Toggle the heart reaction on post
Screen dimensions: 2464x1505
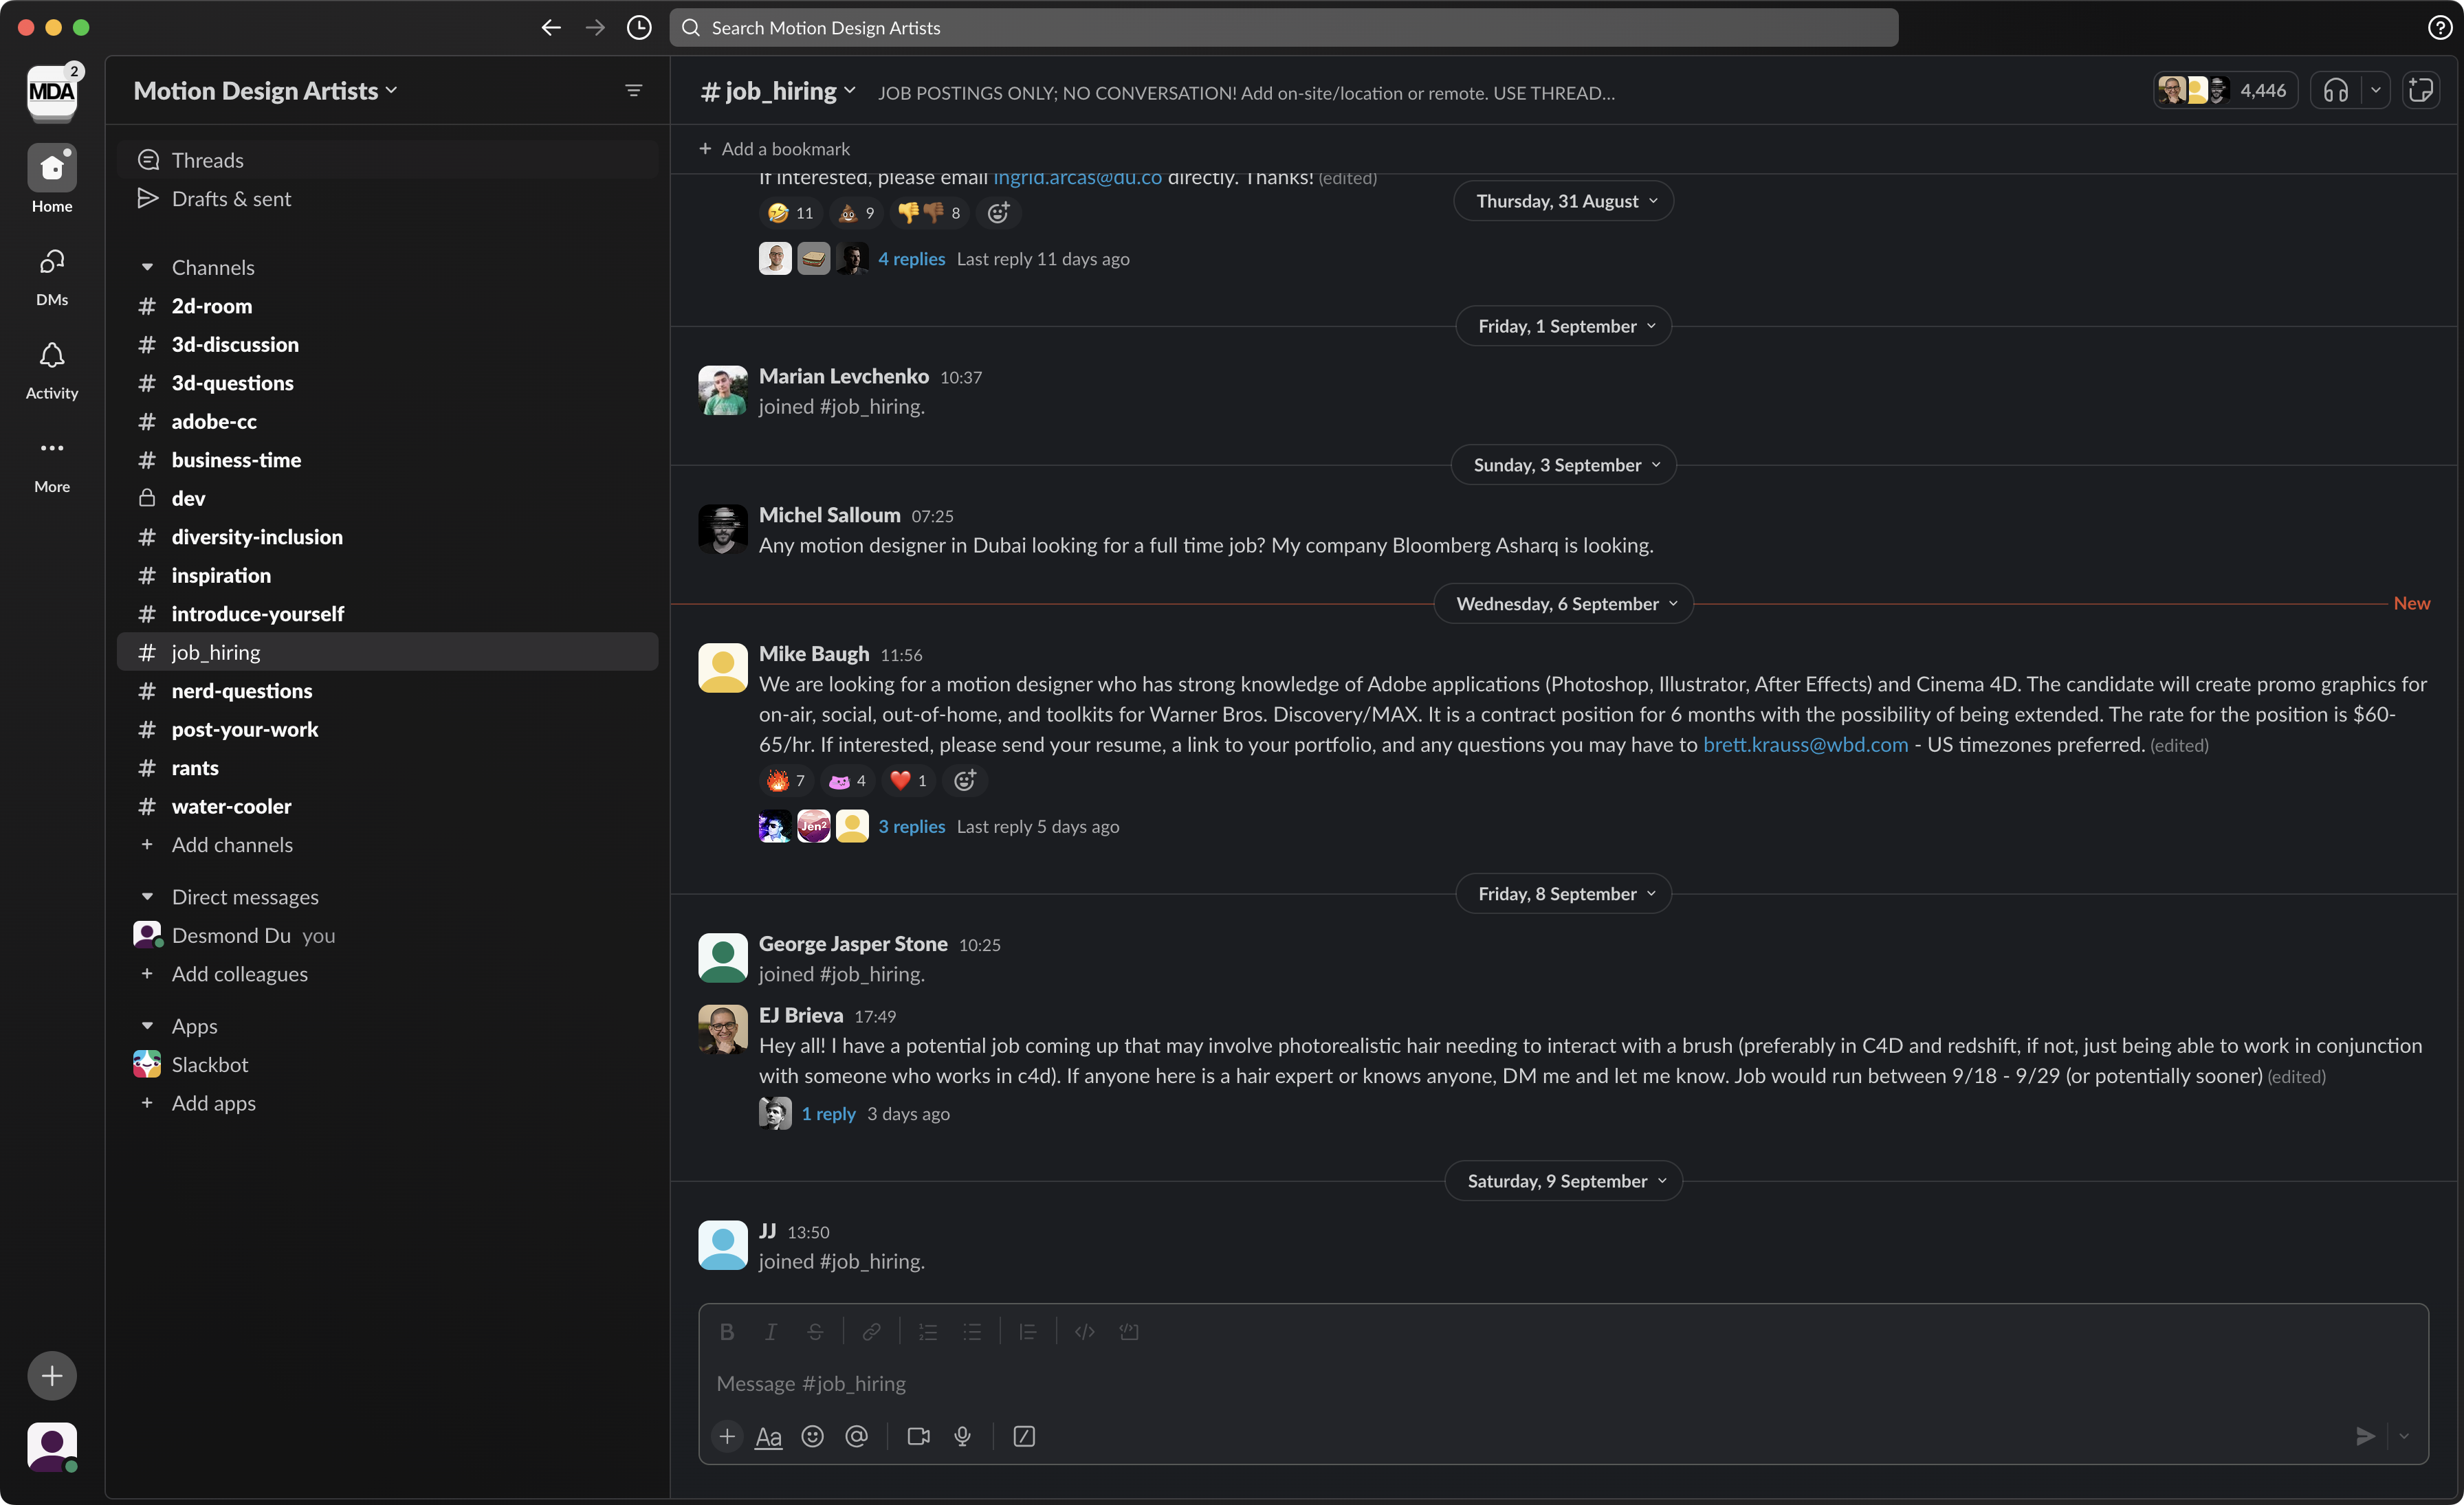coord(908,781)
